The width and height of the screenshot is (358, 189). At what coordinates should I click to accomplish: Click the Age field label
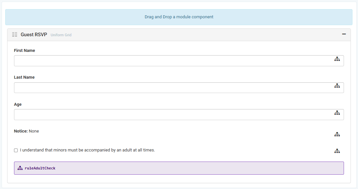pyautogui.click(x=18, y=104)
